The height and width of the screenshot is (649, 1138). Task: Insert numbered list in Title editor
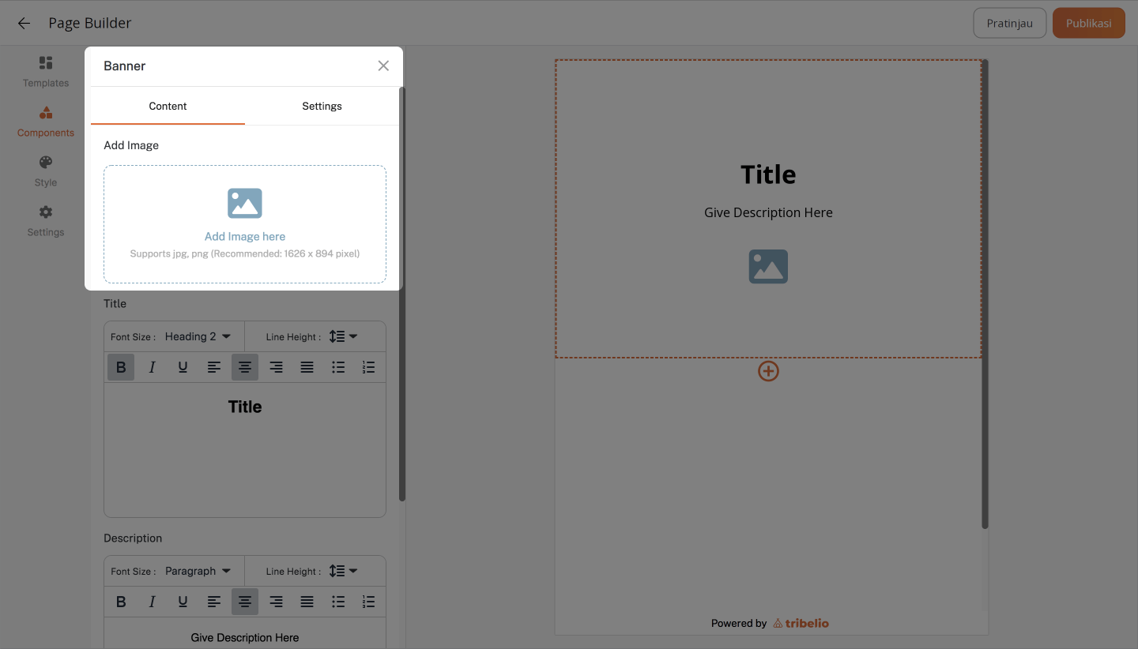coord(368,367)
